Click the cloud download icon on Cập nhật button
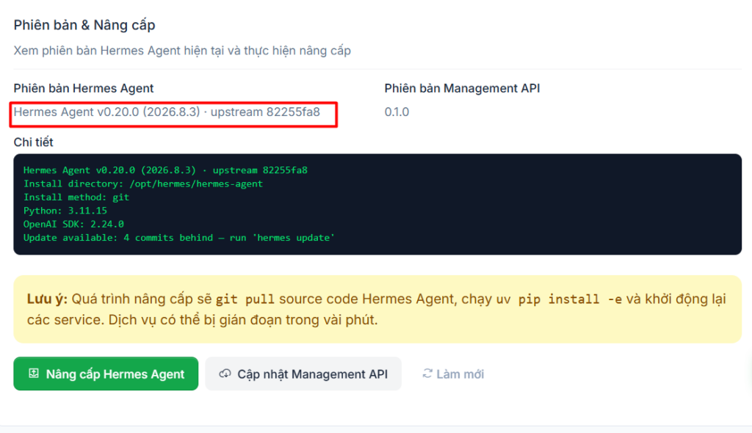752x433 pixels. pos(225,374)
